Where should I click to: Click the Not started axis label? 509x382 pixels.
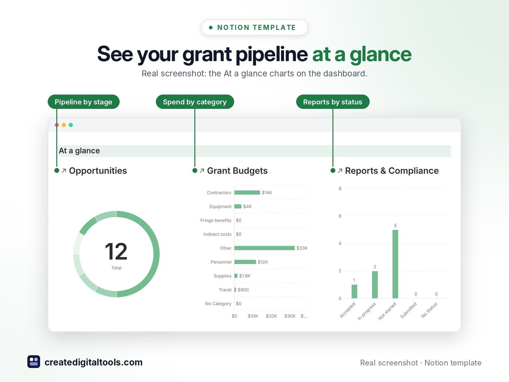[387, 311]
